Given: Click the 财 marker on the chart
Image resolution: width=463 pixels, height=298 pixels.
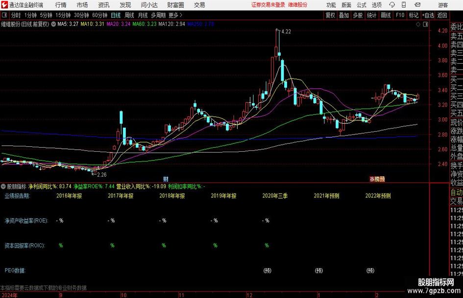Looking at the screenshot, I should pyautogui.click(x=166, y=179).
